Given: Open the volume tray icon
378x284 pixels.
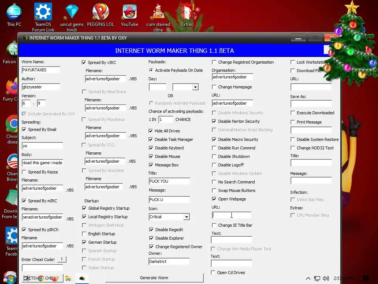Looking at the screenshot, I should [x=326, y=278].
